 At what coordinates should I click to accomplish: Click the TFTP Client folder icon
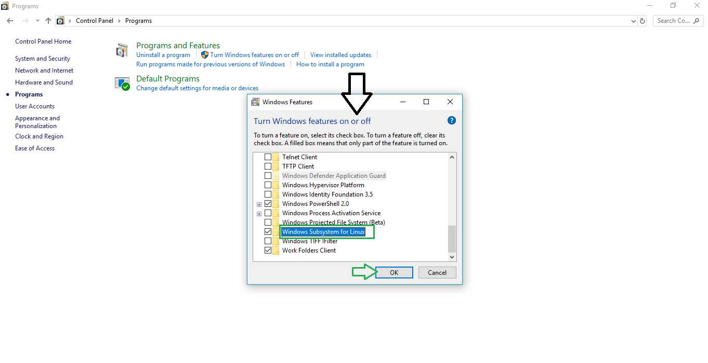click(276, 166)
